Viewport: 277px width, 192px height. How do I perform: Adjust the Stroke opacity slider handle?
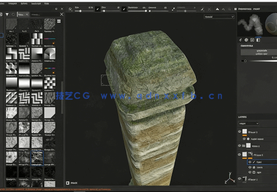point(146,11)
